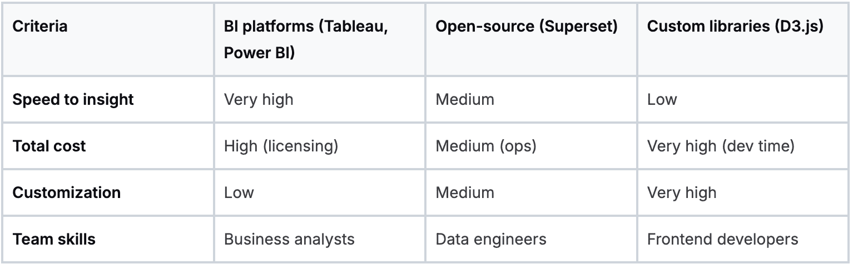Click the Open-source (Superset) column header
The width and height of the screenshot is (853, 264).
(526, 27)
